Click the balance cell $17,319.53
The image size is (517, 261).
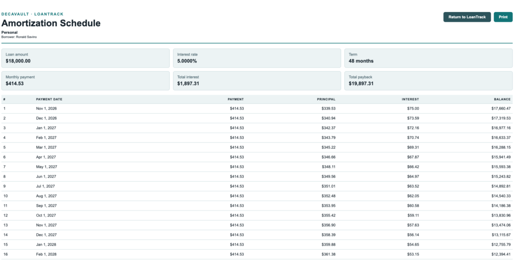coord(501,118)
